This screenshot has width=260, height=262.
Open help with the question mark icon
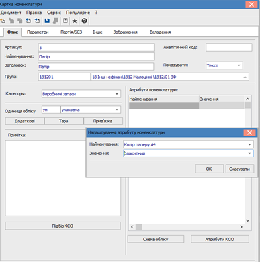85,21
